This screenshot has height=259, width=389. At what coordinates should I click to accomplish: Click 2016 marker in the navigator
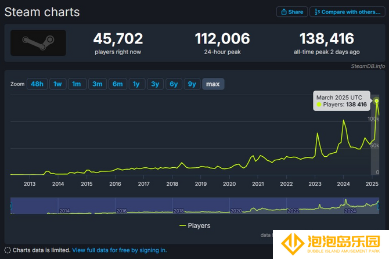[x=121, y=211]
